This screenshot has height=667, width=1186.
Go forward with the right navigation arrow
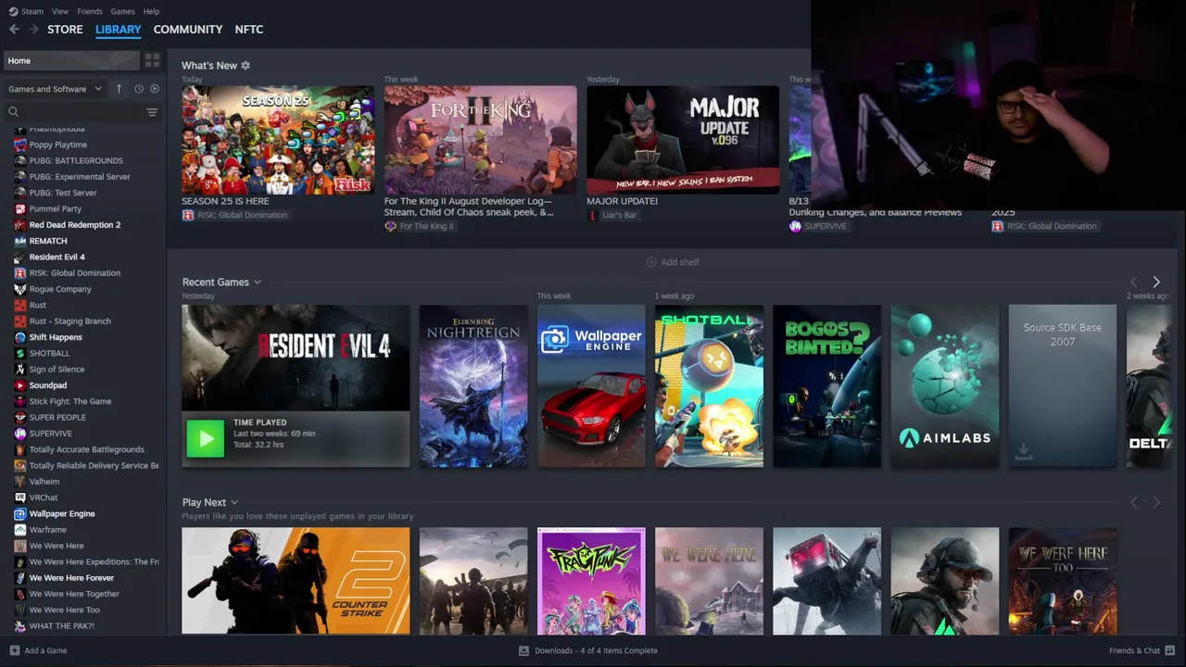(x=34, y=30)
